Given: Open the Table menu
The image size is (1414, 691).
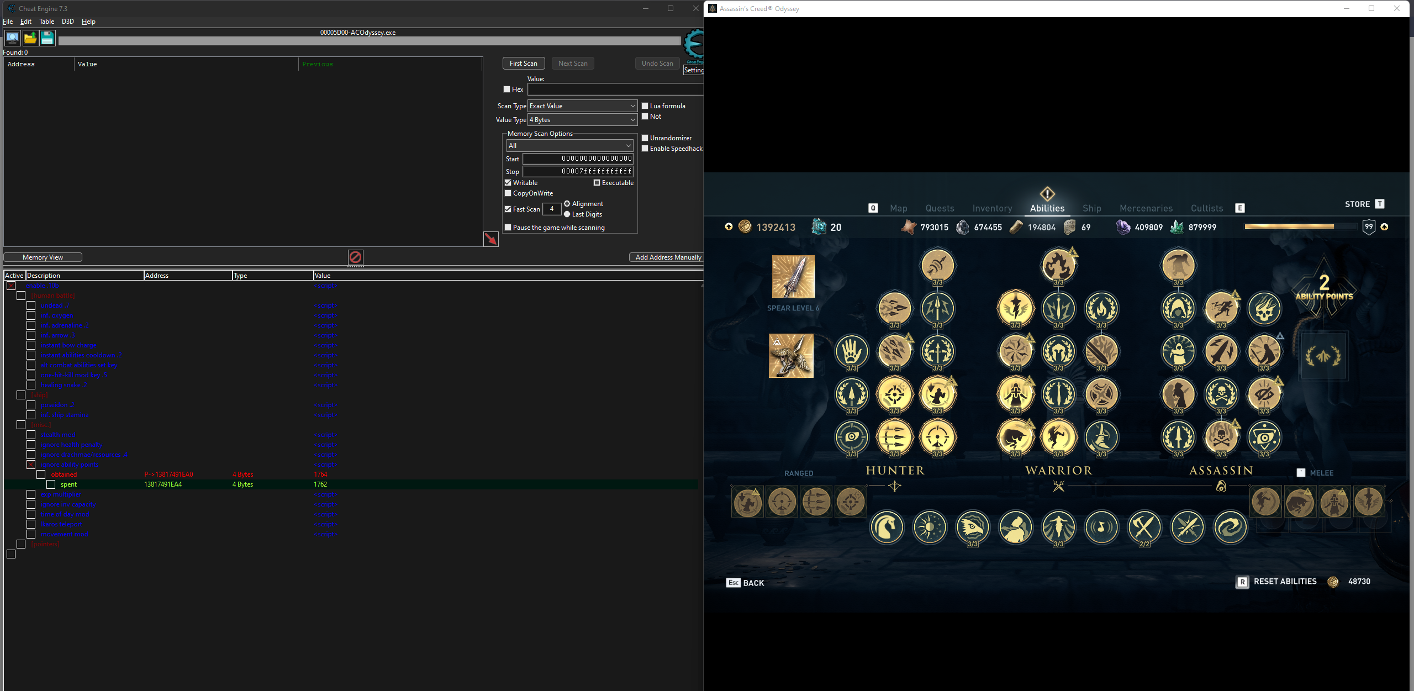Looking at the screenshot, I should [x=46, y=22].
